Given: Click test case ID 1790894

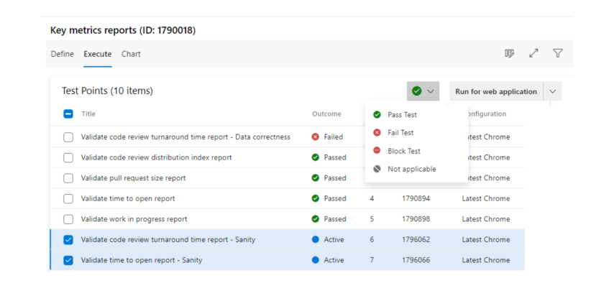Looking at the screenshot, I should pyautogui.click(x=416, y=198).
